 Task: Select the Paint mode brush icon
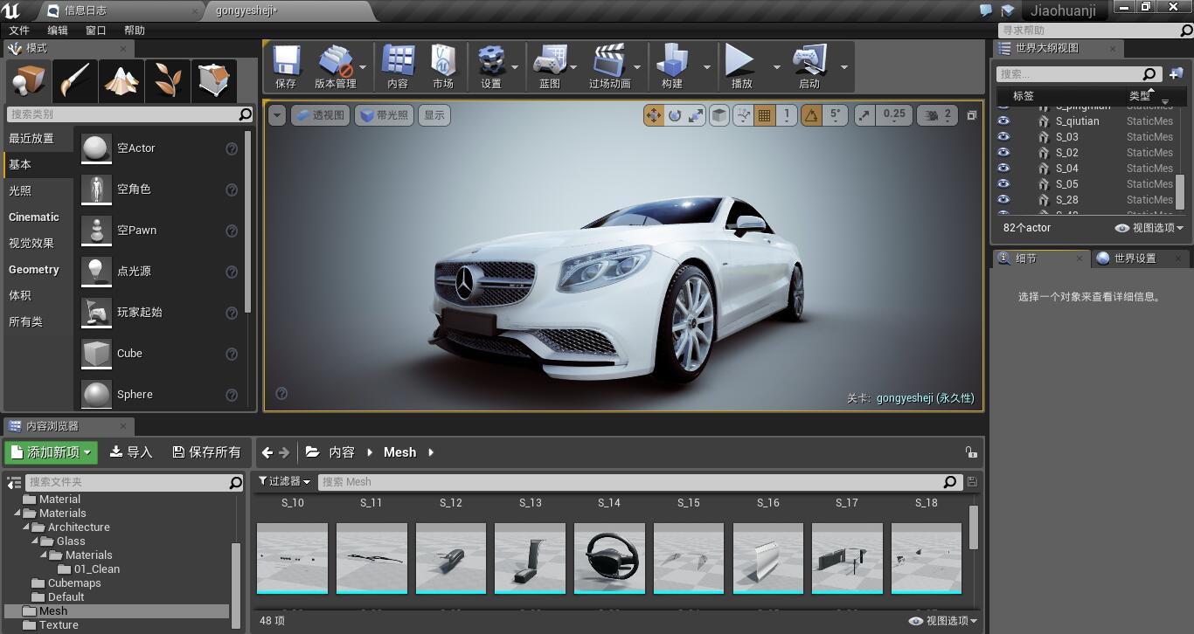[75, 81]
